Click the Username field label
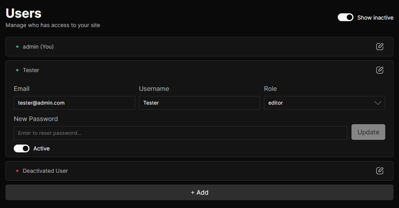 tap(154, 89)
